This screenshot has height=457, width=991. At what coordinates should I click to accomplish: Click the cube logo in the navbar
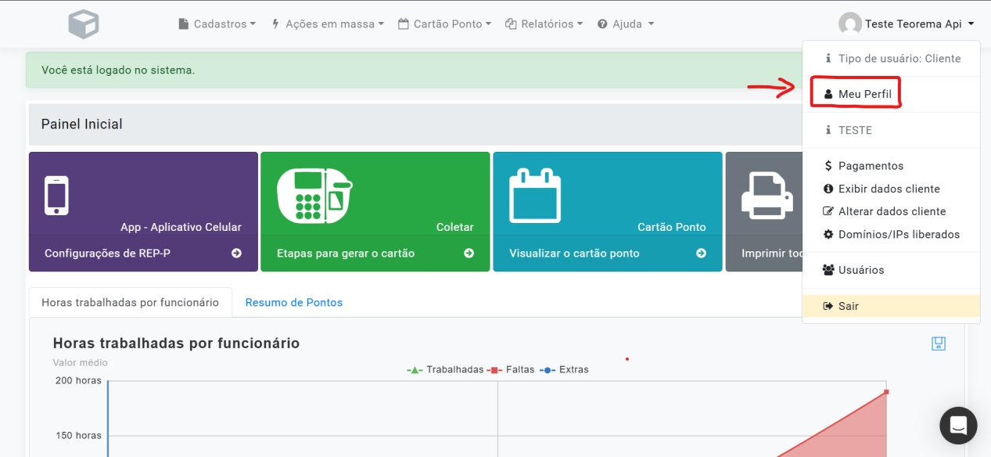click(84, 24)
